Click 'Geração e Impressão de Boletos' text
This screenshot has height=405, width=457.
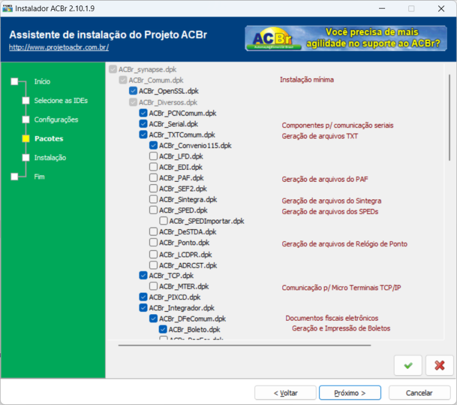point(341,328)
